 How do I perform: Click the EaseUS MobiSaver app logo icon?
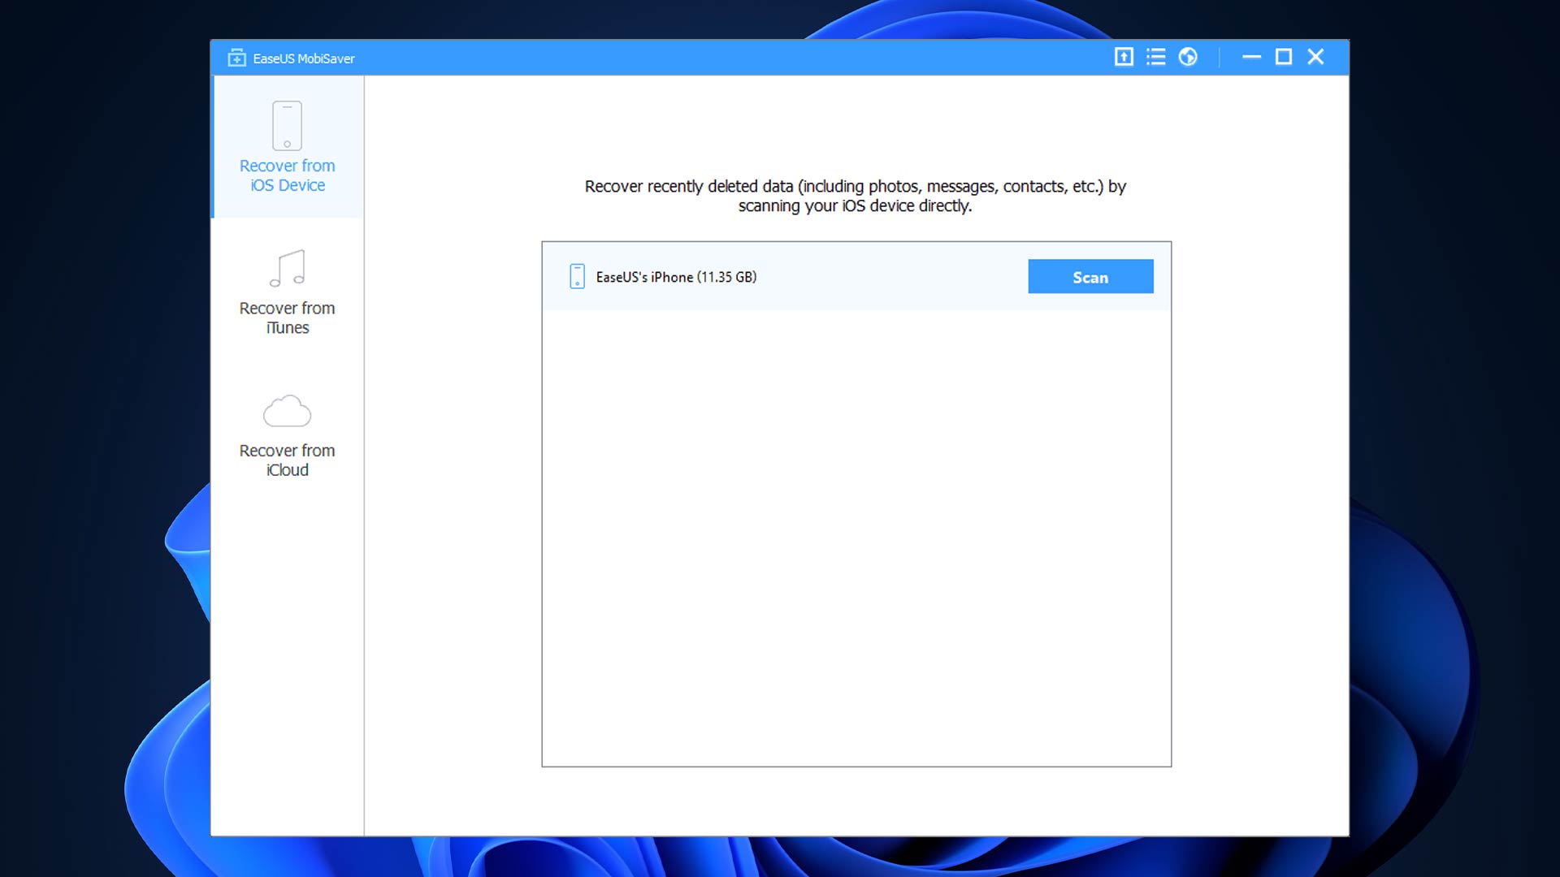[236, 58]
